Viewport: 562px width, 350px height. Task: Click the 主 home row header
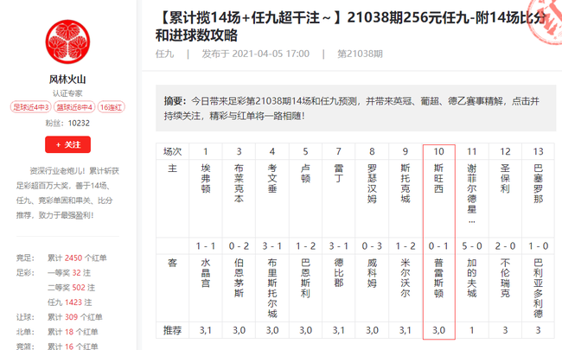172,169
